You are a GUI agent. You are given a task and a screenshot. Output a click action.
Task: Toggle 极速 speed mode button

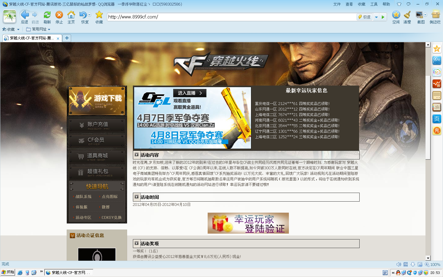pyautogui.click(x=364, y=17)
